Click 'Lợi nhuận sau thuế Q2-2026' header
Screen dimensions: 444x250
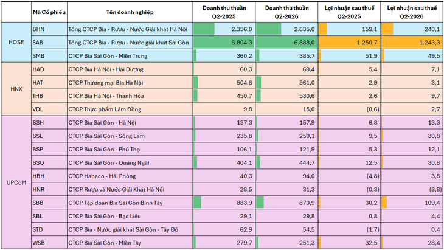[412, 12]
